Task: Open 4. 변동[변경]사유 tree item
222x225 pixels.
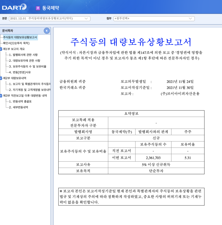Action: [20, 72]
